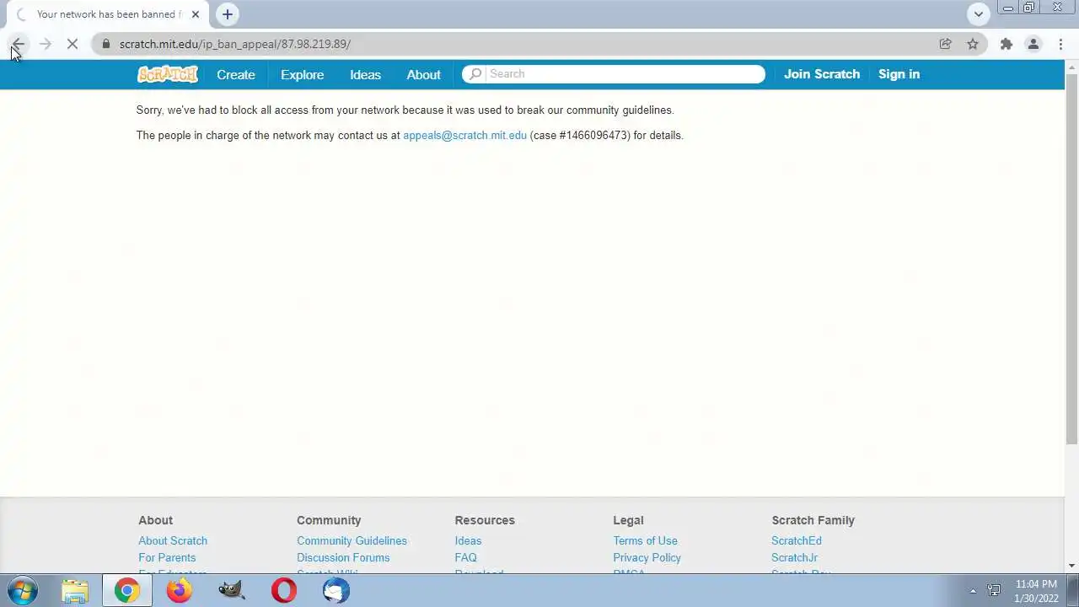Launch Thunderbird from the taskbar
Screen dimensions: 1079x607
pyautogui.click(x=336, y=590)
